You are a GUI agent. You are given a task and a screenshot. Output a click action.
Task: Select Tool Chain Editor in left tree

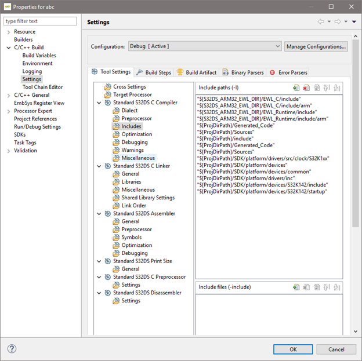tap(42, 87)
